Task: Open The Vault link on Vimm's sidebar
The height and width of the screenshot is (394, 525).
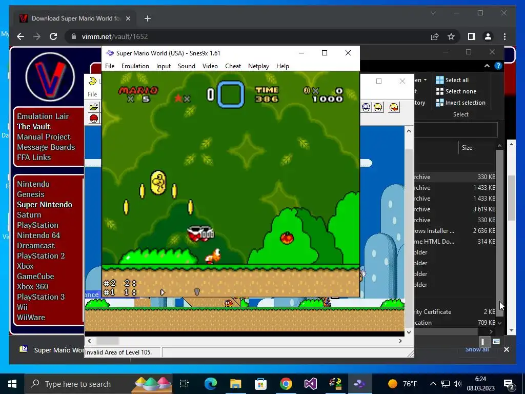Action: pos(33,126)
